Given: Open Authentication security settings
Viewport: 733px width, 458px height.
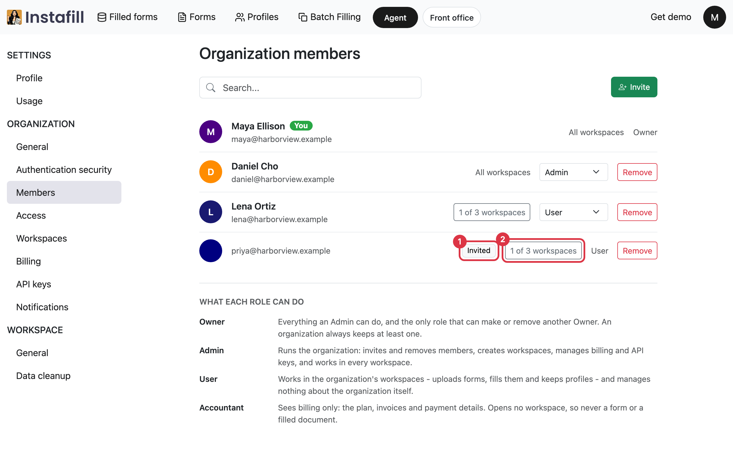Looking at the screenshot, I should click(x=64, y=170).
